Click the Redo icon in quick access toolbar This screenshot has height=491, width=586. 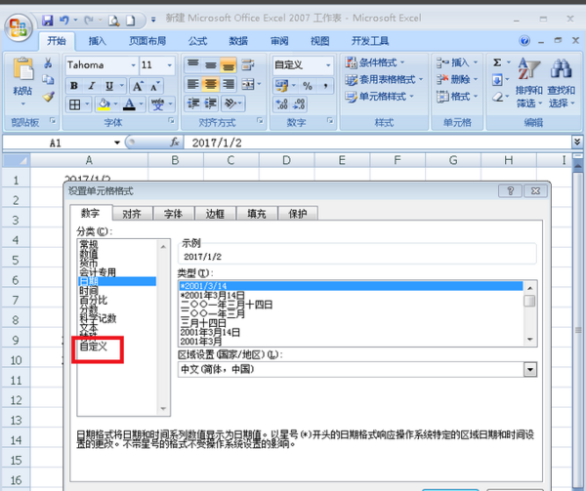[89, 20]
